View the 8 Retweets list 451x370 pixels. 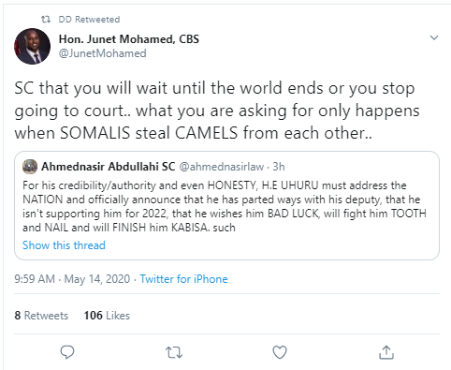41,316
